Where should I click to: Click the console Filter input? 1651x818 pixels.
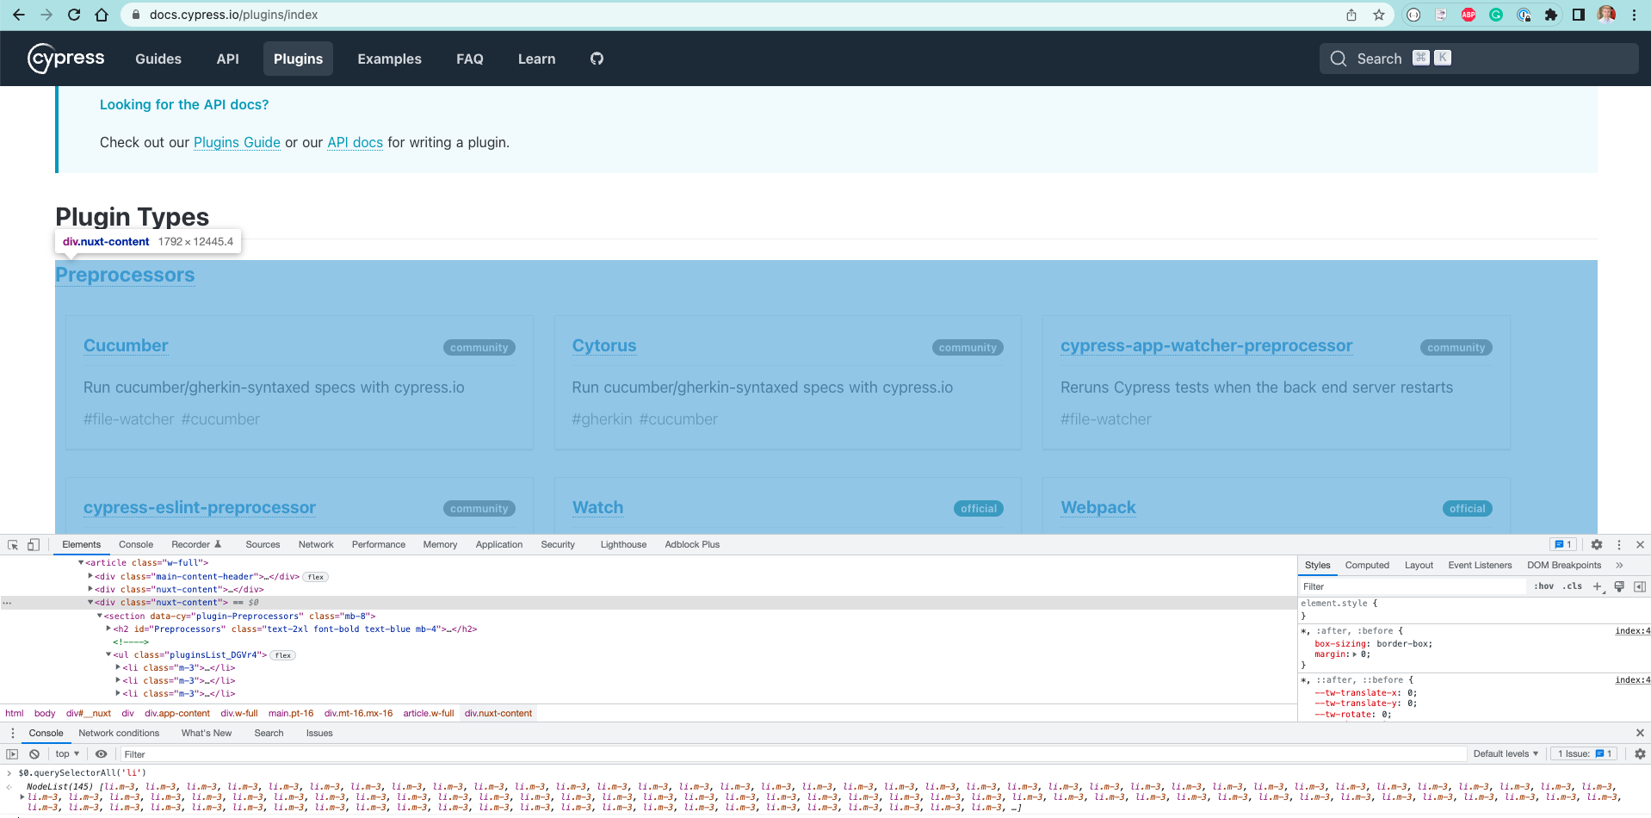click(792, 753)
